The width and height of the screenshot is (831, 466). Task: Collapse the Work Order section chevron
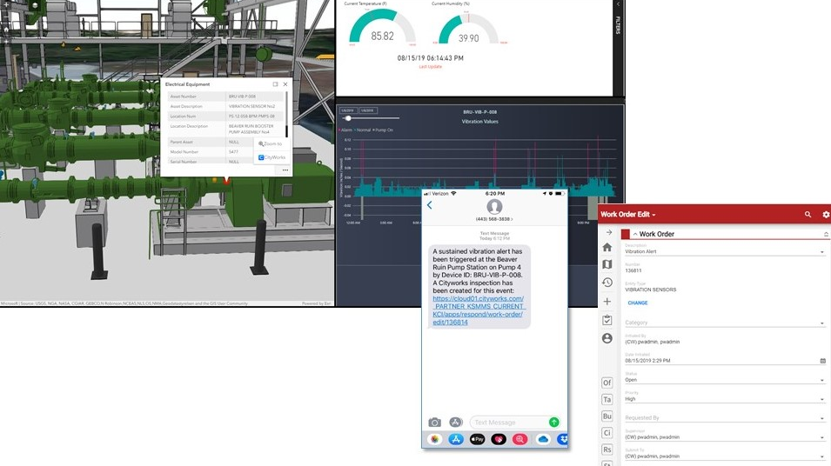pyautogui.click(x=635, y=234)
